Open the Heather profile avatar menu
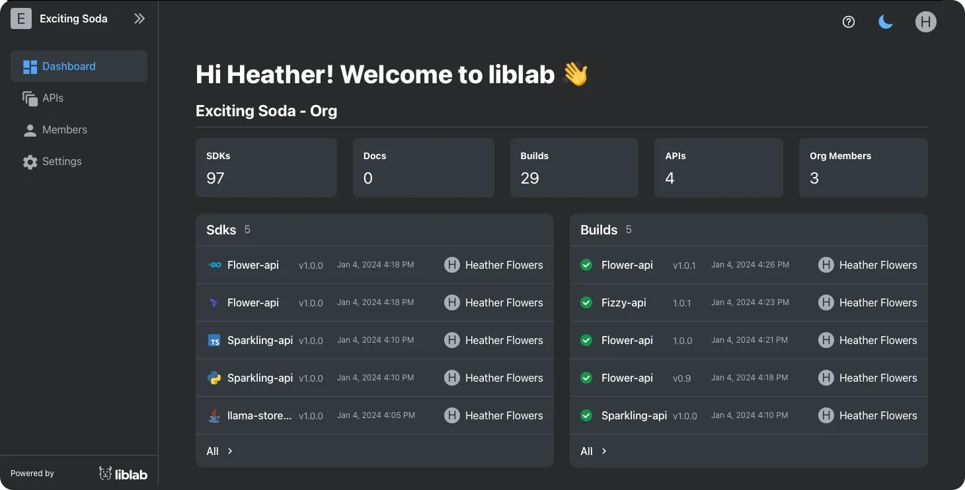The height and width of the screenshot is (490, 965). pos(926,21)
